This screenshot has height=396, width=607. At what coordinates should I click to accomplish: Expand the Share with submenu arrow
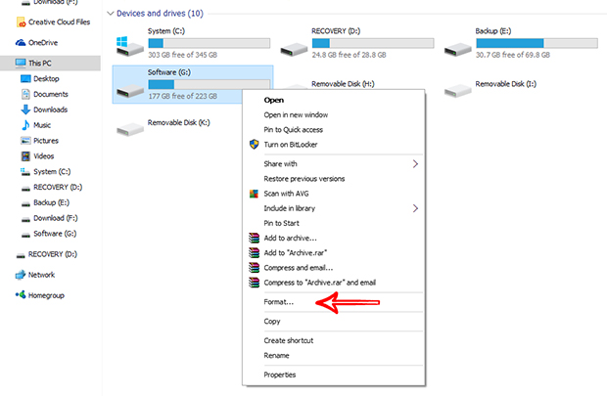point(415,164)
